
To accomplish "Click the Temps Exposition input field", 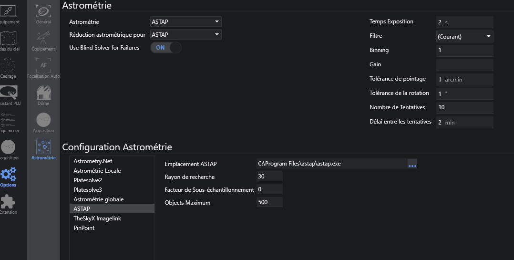I will 464,22.
